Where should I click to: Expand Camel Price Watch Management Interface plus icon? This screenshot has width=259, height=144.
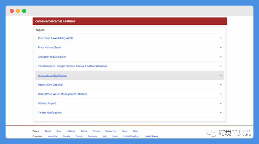(x=221, y=94)
